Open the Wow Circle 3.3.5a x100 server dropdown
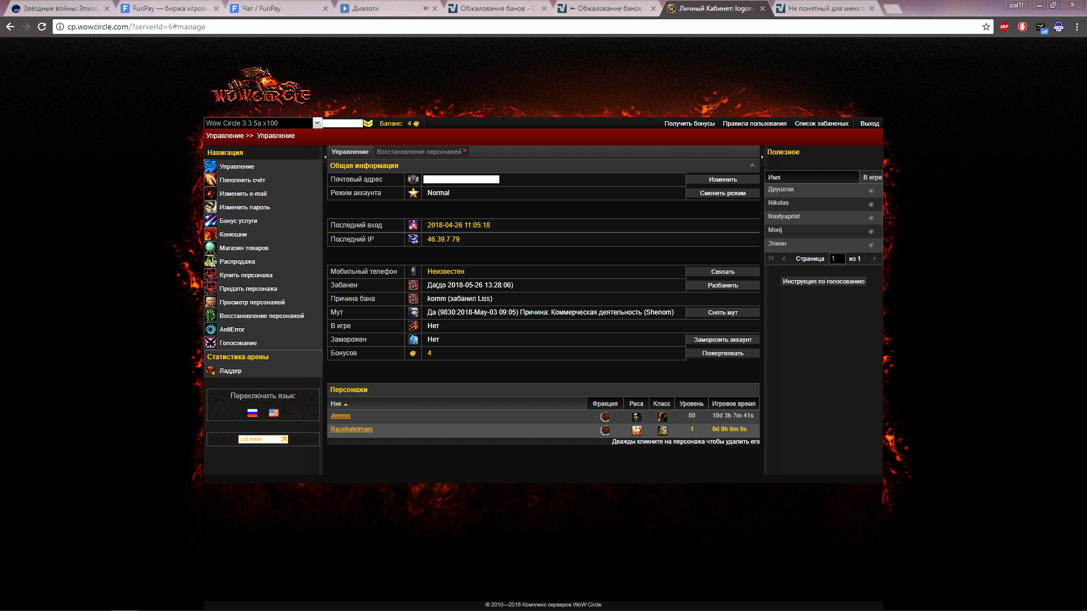The width and height of the screenshot is (1087, 611). pyautogui.click(x=317, y=123)
